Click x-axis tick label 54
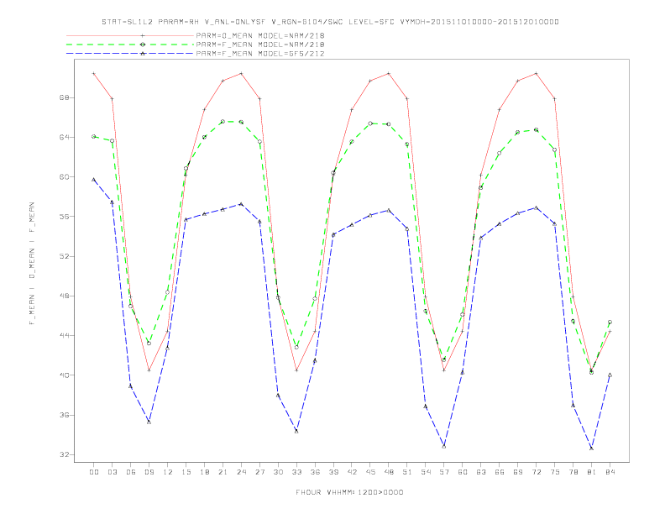Screen dimensions: 665x514 coord(426,472)
